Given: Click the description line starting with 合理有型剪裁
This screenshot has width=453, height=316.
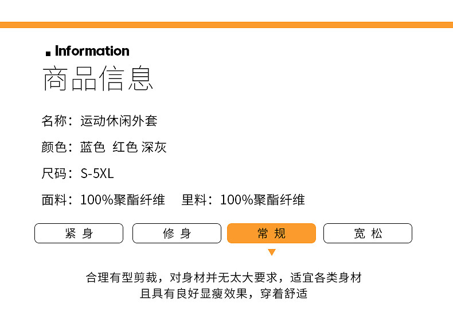Looking at the screenshot, I should 224,278.
